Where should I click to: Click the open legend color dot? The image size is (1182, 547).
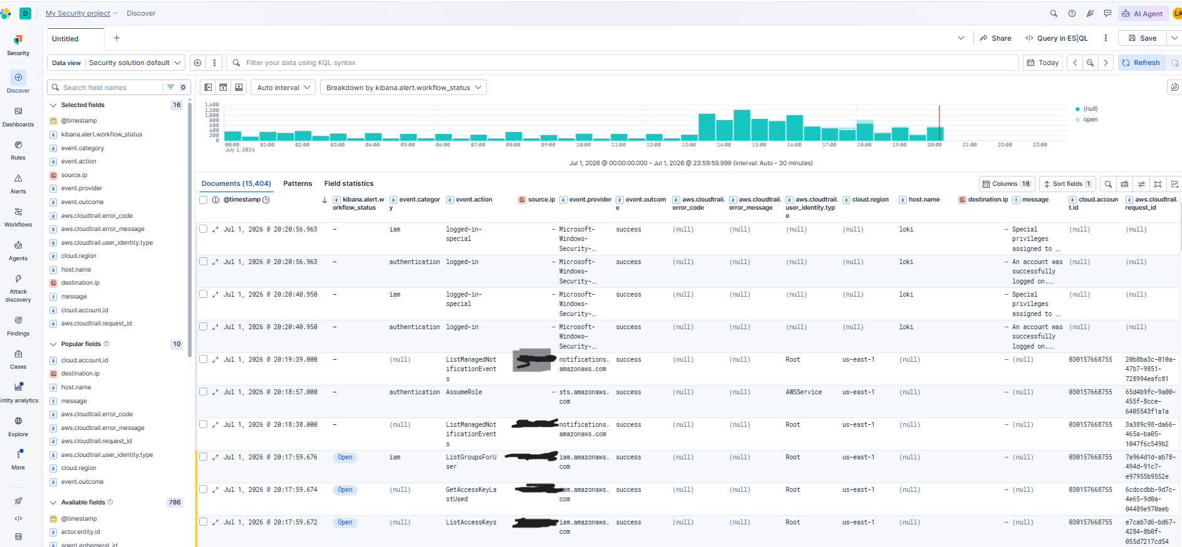pyautogui.click(x=1077, y=120)
